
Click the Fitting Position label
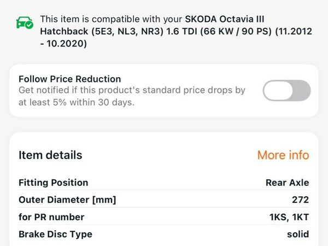(53, 183)
